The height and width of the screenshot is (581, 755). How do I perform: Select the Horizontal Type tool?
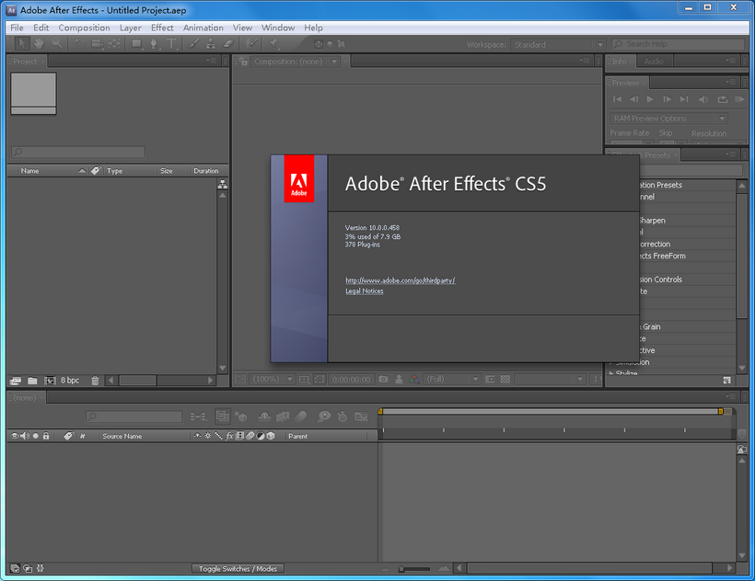click(x=173, y=43)
